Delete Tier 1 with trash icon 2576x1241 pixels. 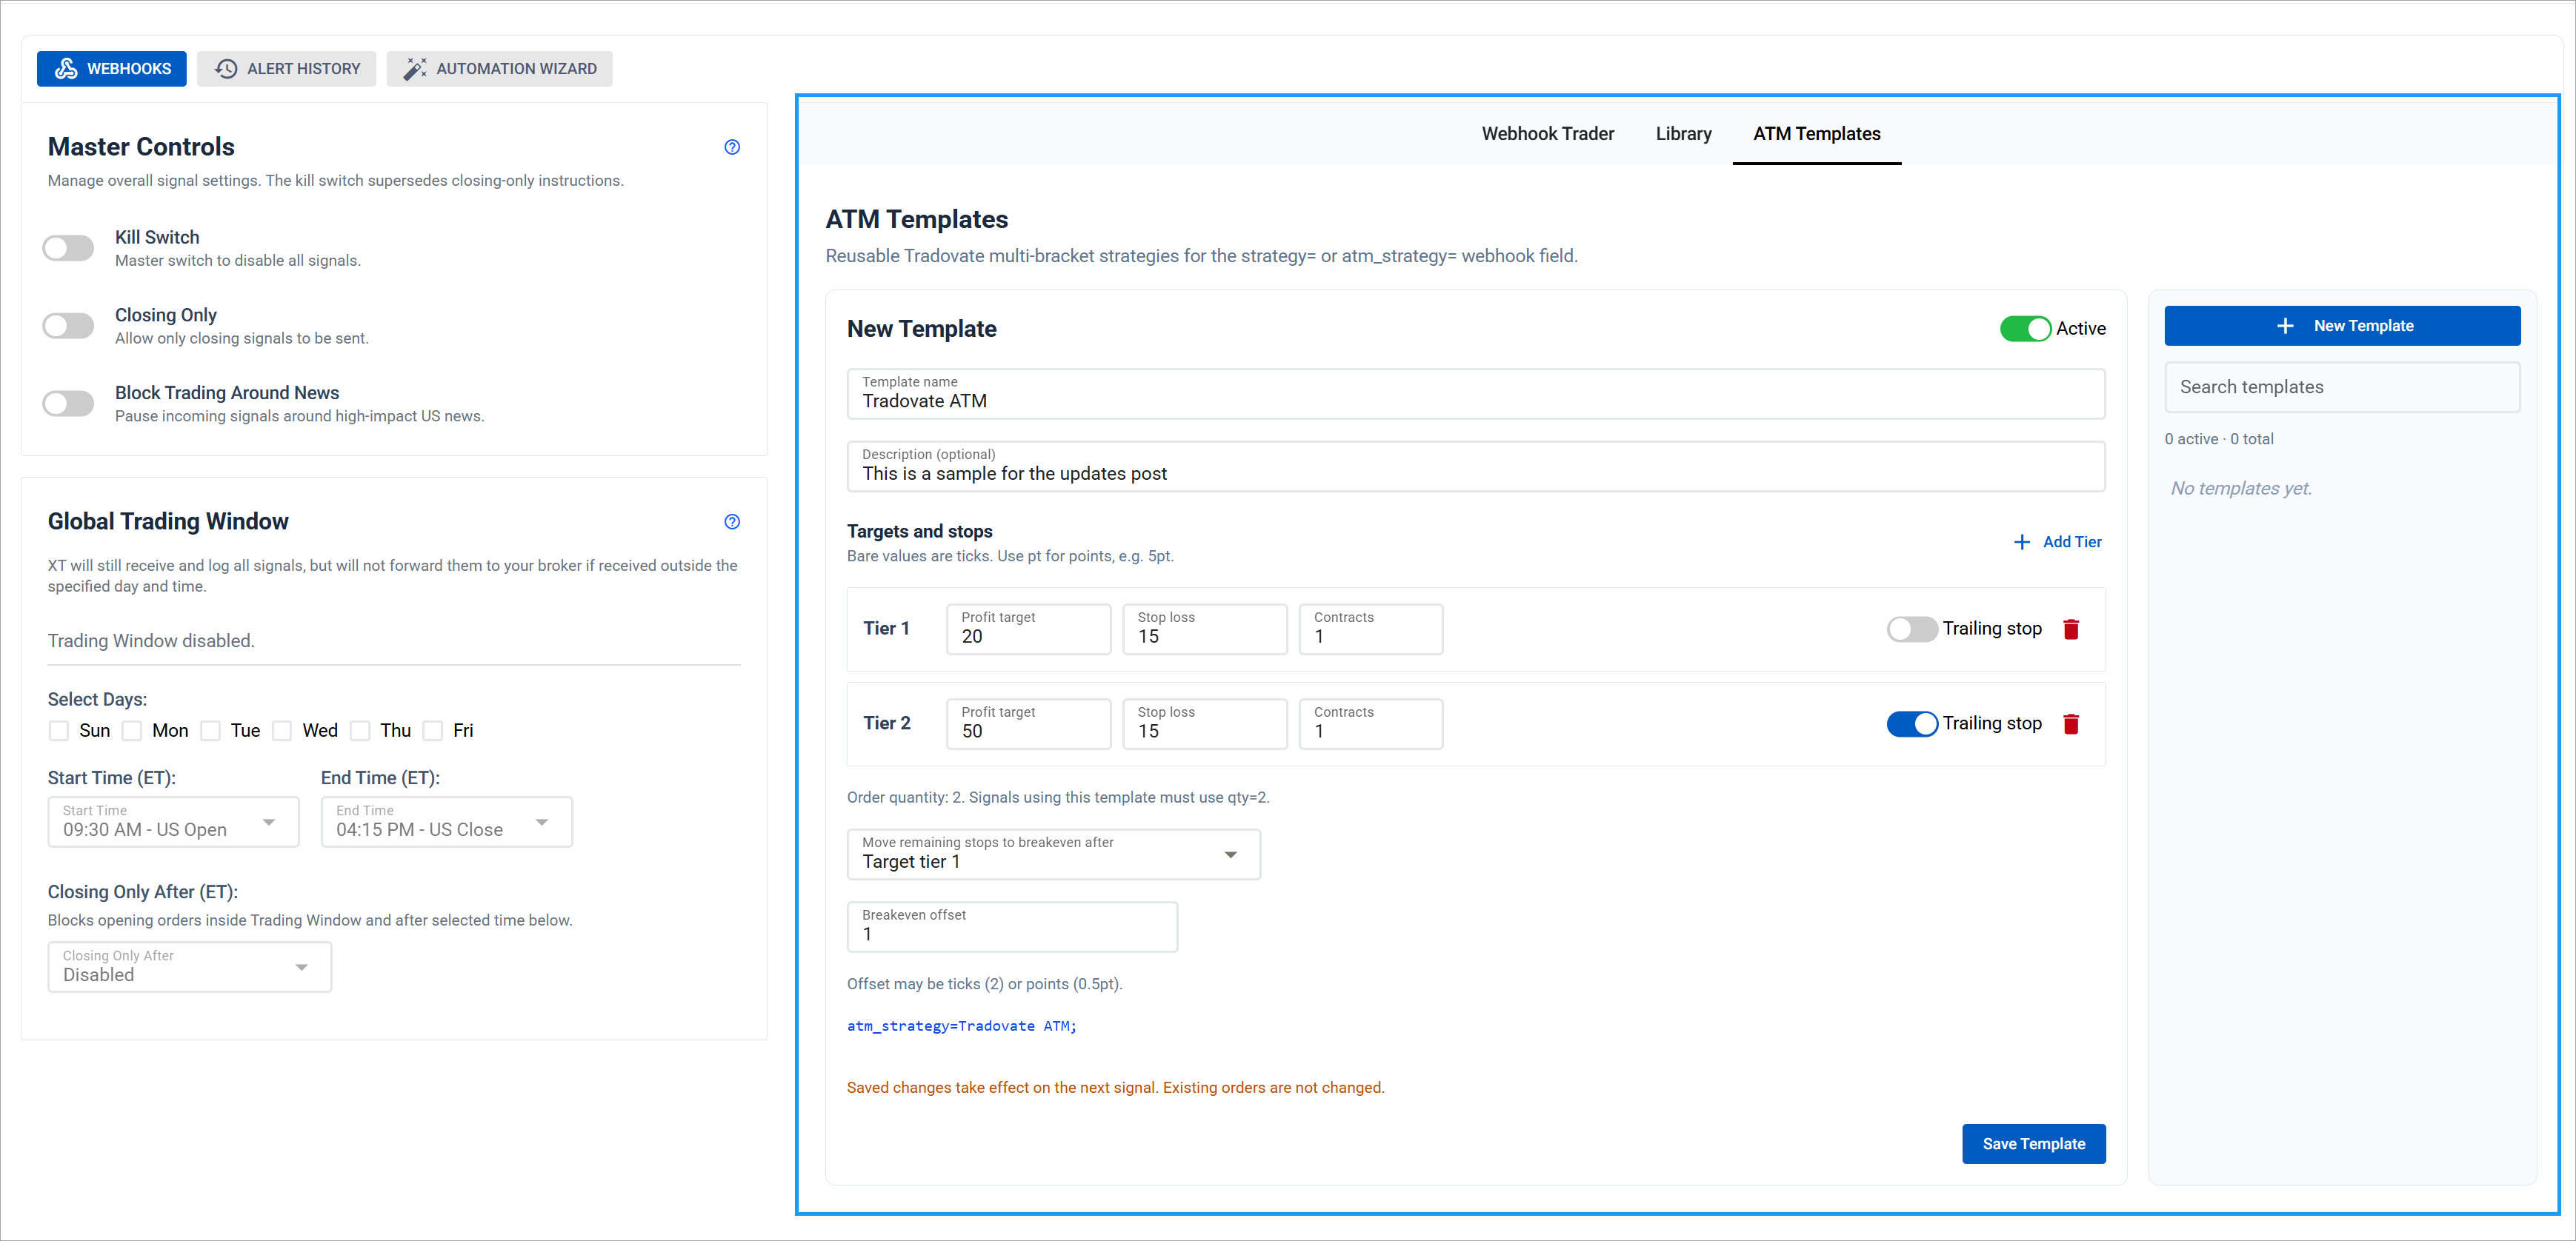[2071, 629]
